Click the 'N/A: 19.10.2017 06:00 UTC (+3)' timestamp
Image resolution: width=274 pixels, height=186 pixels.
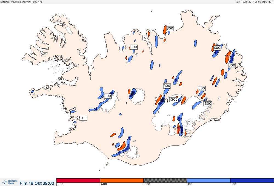(254, 2)
